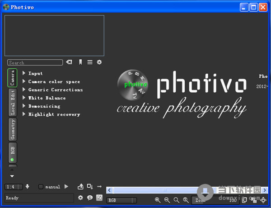Screen dimensions: 271x208
Task: Click the info speech bubble icon
Action: [x=90, y=198]
